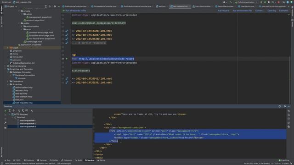Click the inspection checkmark in the editor corner
294x165 pixels.
289,15
